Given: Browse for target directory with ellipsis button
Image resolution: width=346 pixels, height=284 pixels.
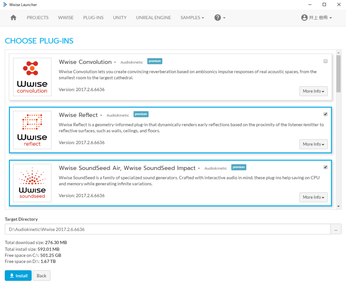Looking at the screenshot, I should point(336,229).
